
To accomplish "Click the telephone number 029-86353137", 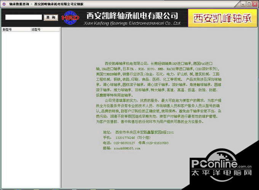I will [124, 143].
